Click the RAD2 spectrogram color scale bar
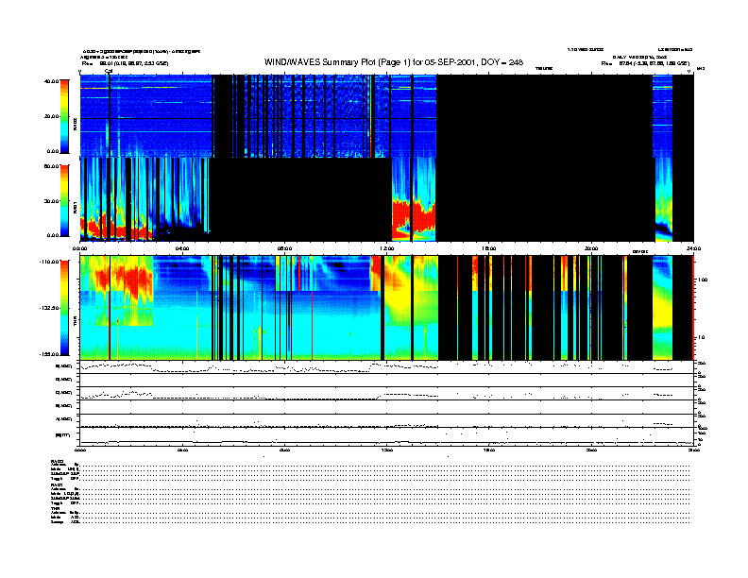This screenshot has width=748, height=578. pos(64,116)
